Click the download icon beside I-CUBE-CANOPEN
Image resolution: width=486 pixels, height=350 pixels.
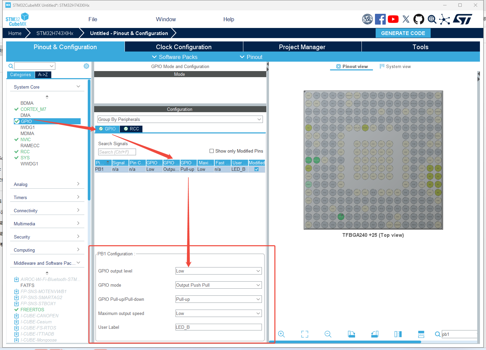(x=17, y=316)
